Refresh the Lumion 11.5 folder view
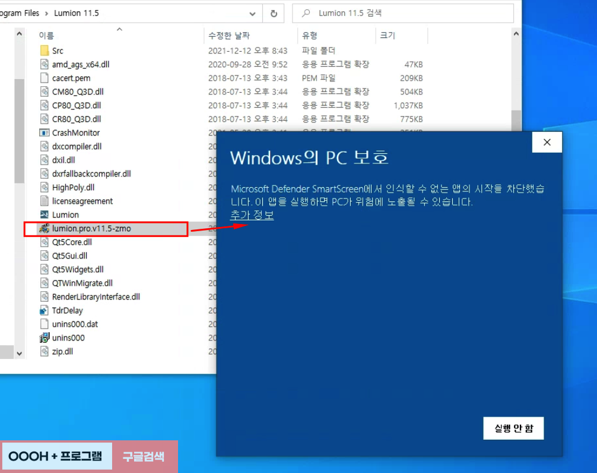The width and height of the screenshot is (597, 473). (x=274, y=13)
